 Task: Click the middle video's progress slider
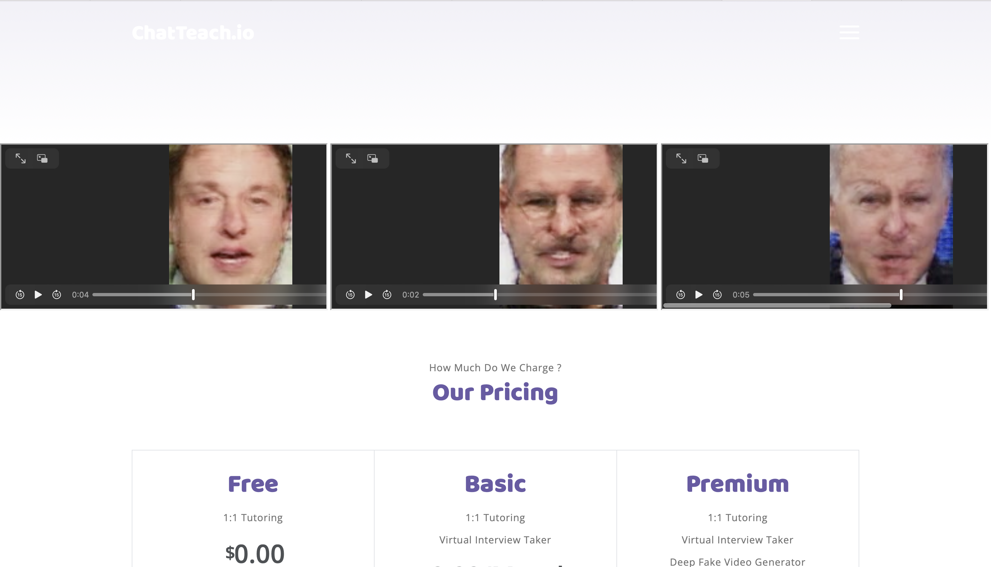point(539,295)
